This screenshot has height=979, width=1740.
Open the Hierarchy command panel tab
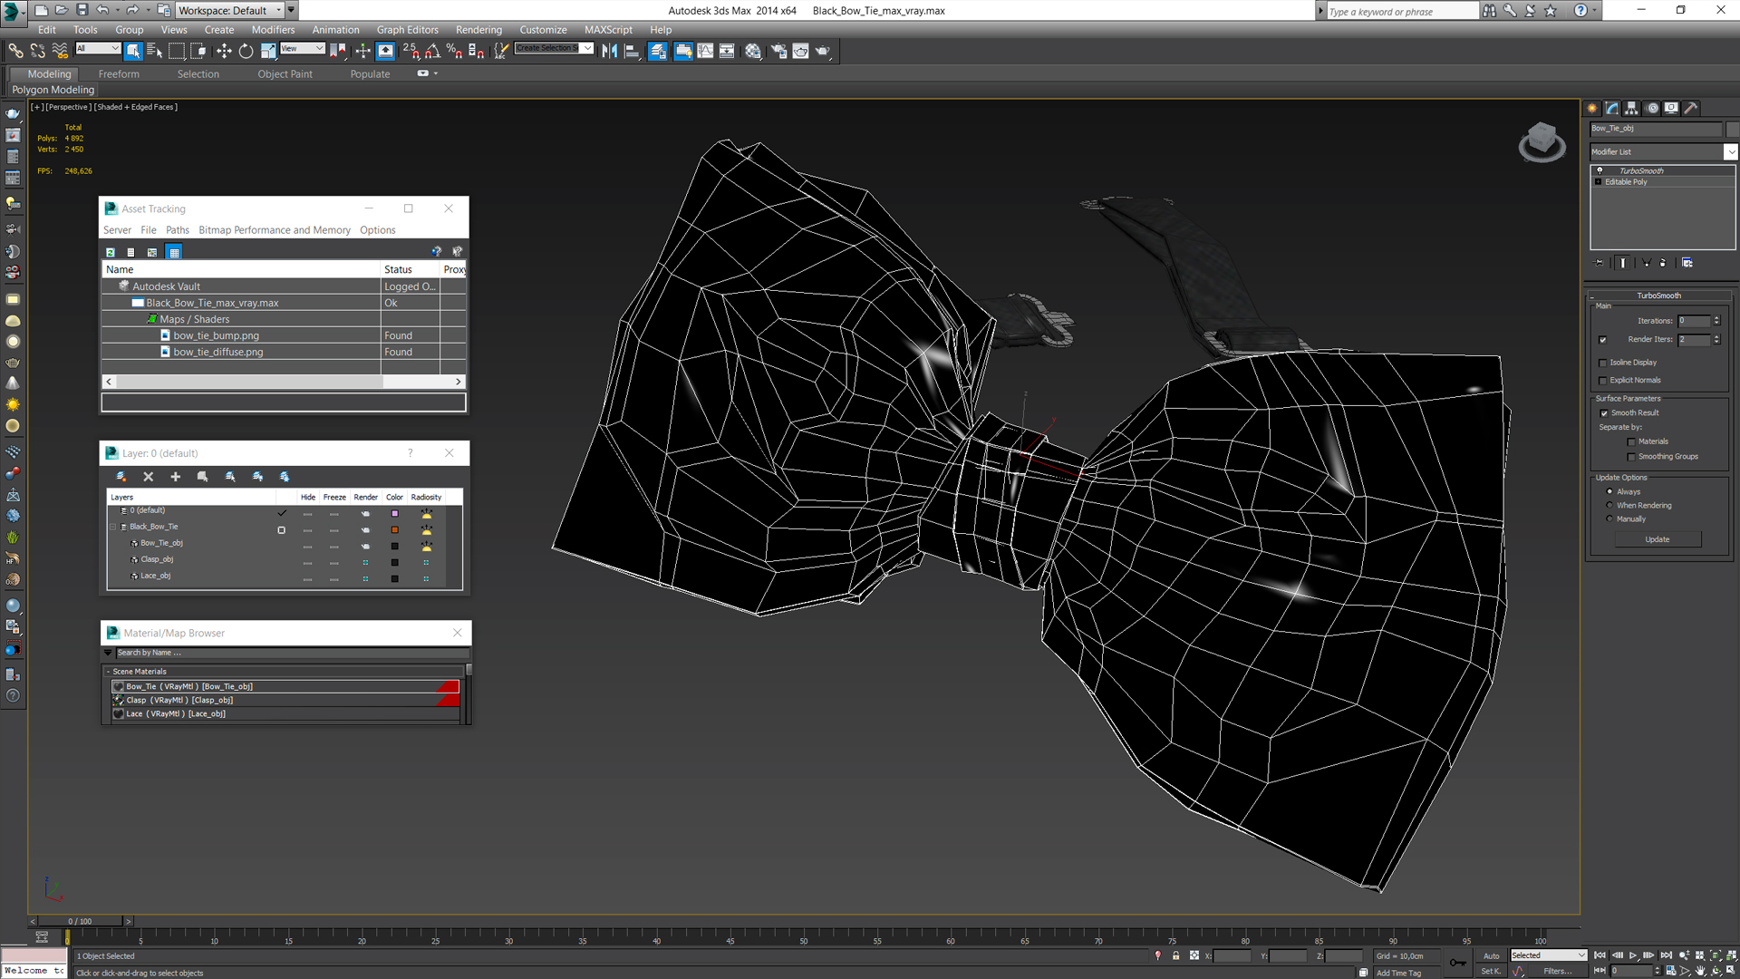tap(1631, 108)
